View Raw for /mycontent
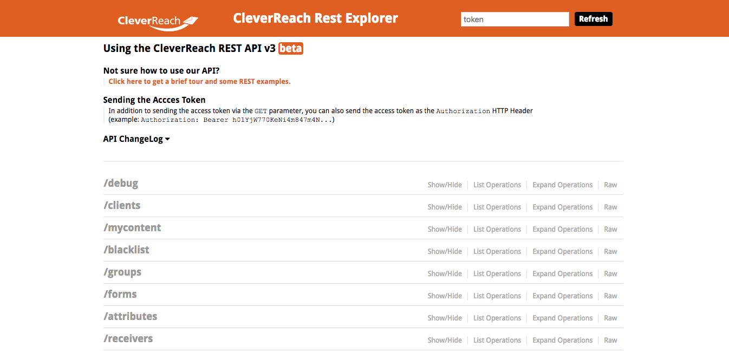The height and width of the screenshot is (353, 729). tap(610, 229)
